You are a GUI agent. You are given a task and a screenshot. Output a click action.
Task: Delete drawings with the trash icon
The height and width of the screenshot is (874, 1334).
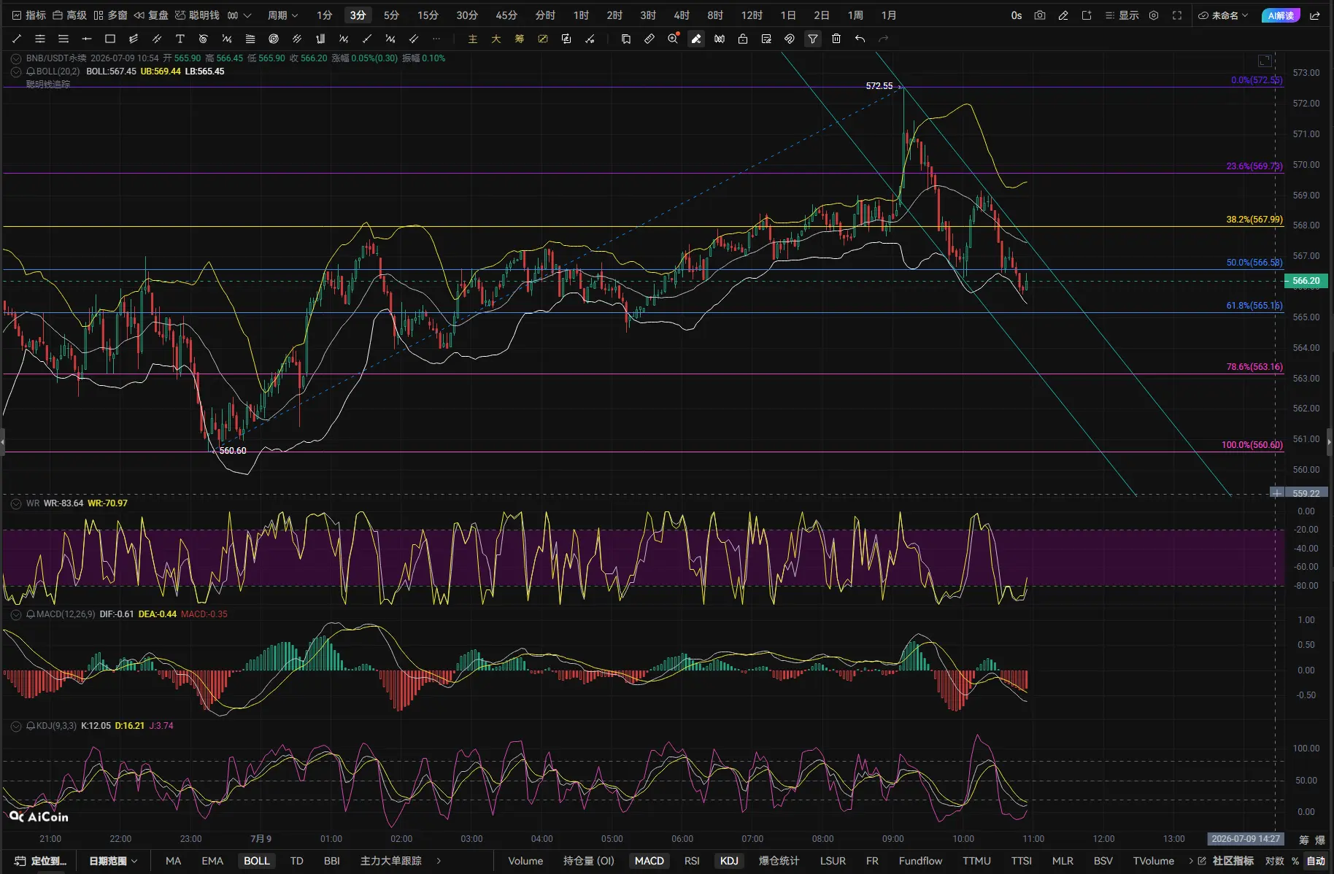coord(836,39)
